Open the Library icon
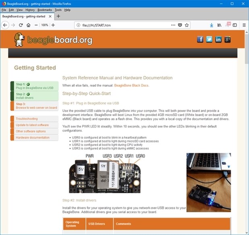 tap(219, 25)
